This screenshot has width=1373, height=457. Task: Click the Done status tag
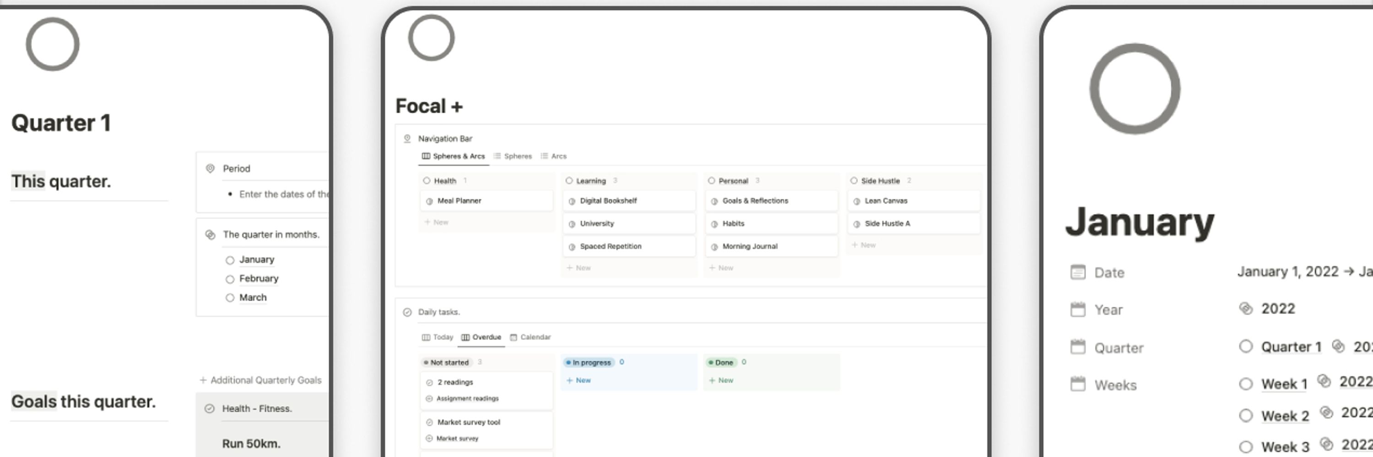(x=721, y=363)
